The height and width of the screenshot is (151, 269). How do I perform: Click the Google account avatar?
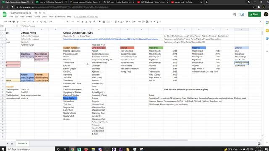[x=266, y=14]
